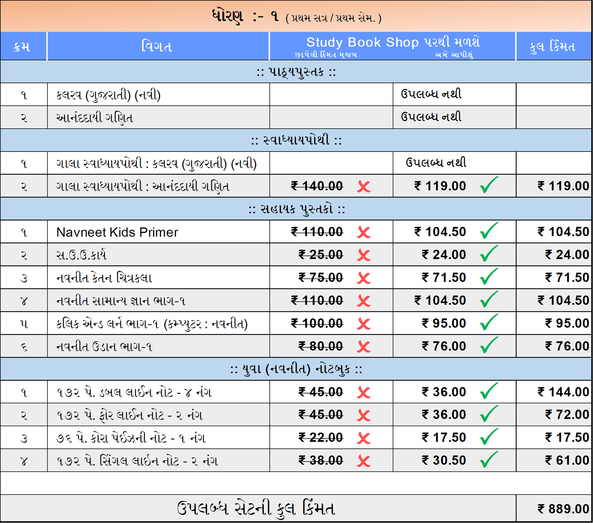Click the ₹889.00 grand total amount
This screenshot has width=593, height=523.
563,509
